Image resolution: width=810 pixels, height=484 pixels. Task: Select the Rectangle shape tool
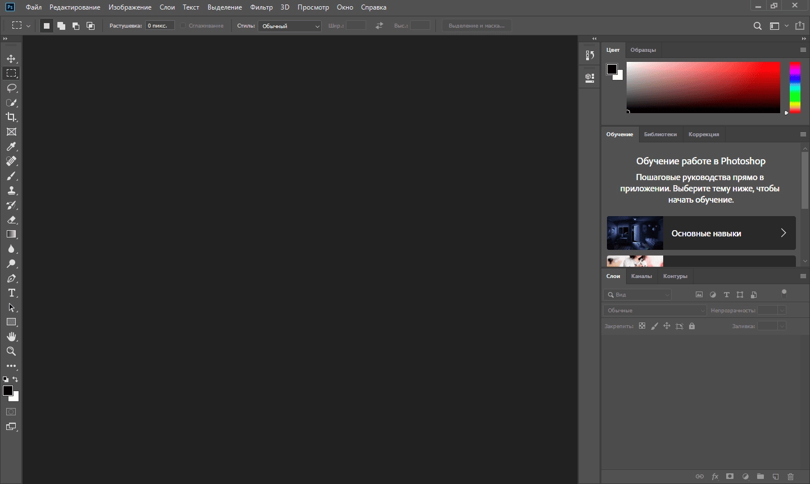[11, 322]
